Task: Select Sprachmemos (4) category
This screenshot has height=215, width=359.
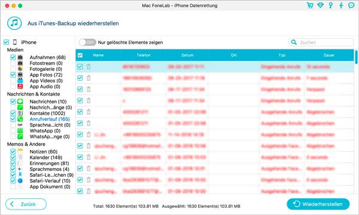Action: (50, 169)
